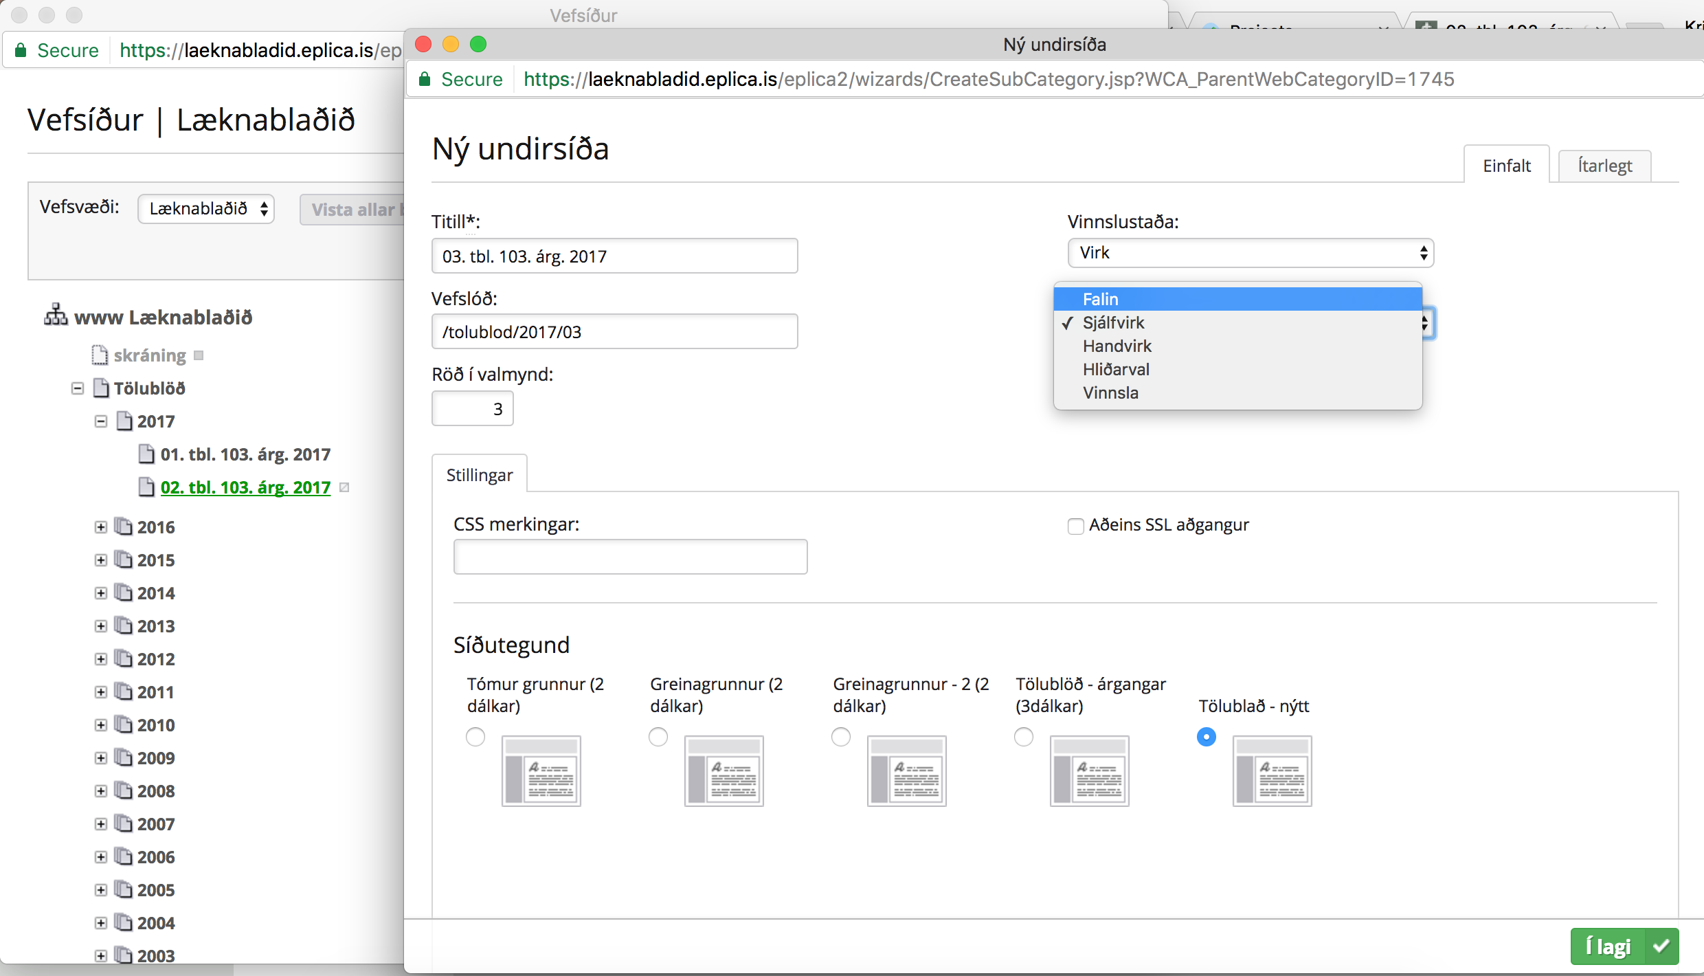Collapse the 2017 tree node

pos(101,421)
